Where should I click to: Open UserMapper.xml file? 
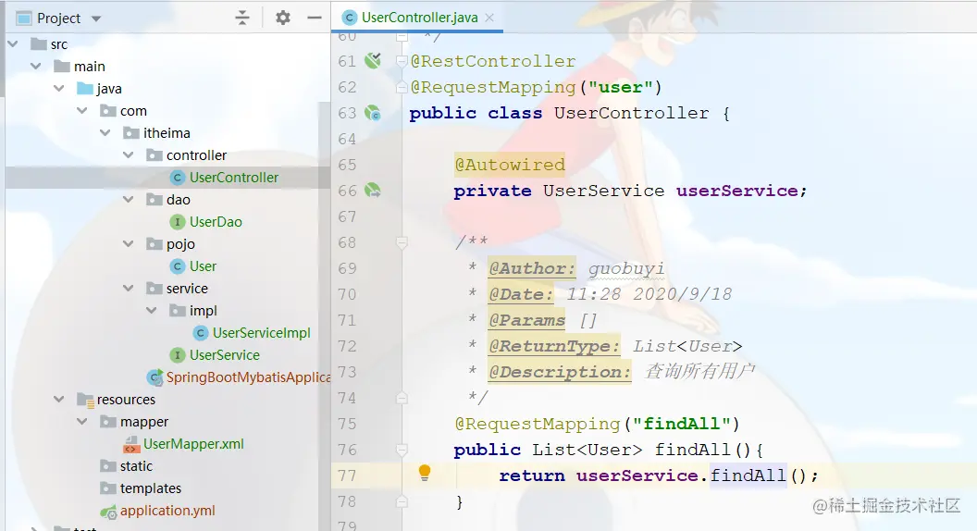click(x=193, y=444)
